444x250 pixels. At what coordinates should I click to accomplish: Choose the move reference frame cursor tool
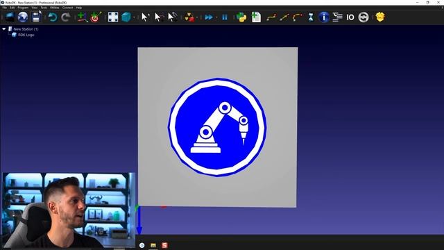(159, 17)
